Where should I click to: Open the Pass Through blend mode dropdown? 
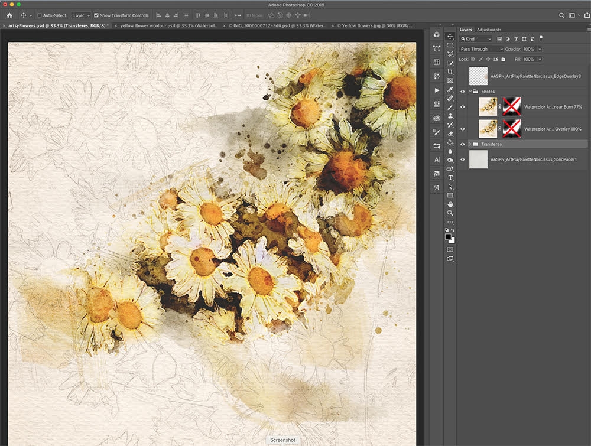[481, 49]
